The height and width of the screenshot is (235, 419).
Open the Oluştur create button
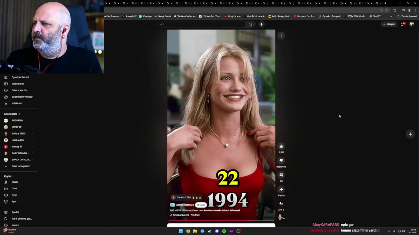pyautogui.click(x=389, y=24)
